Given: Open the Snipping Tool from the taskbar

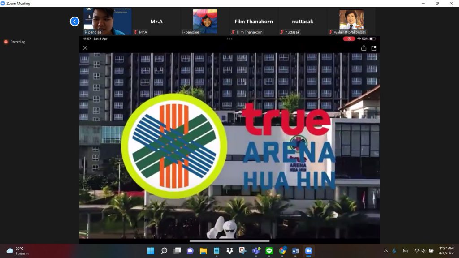Looking at the screenshot, I should coord(242,251).
